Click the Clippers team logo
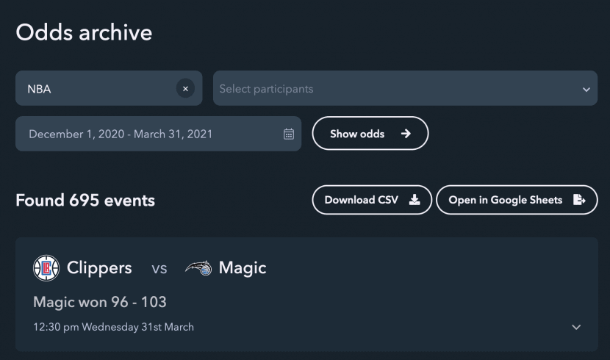Image resolution: width=610 pixels, height=360 pixels. point(46,268)
